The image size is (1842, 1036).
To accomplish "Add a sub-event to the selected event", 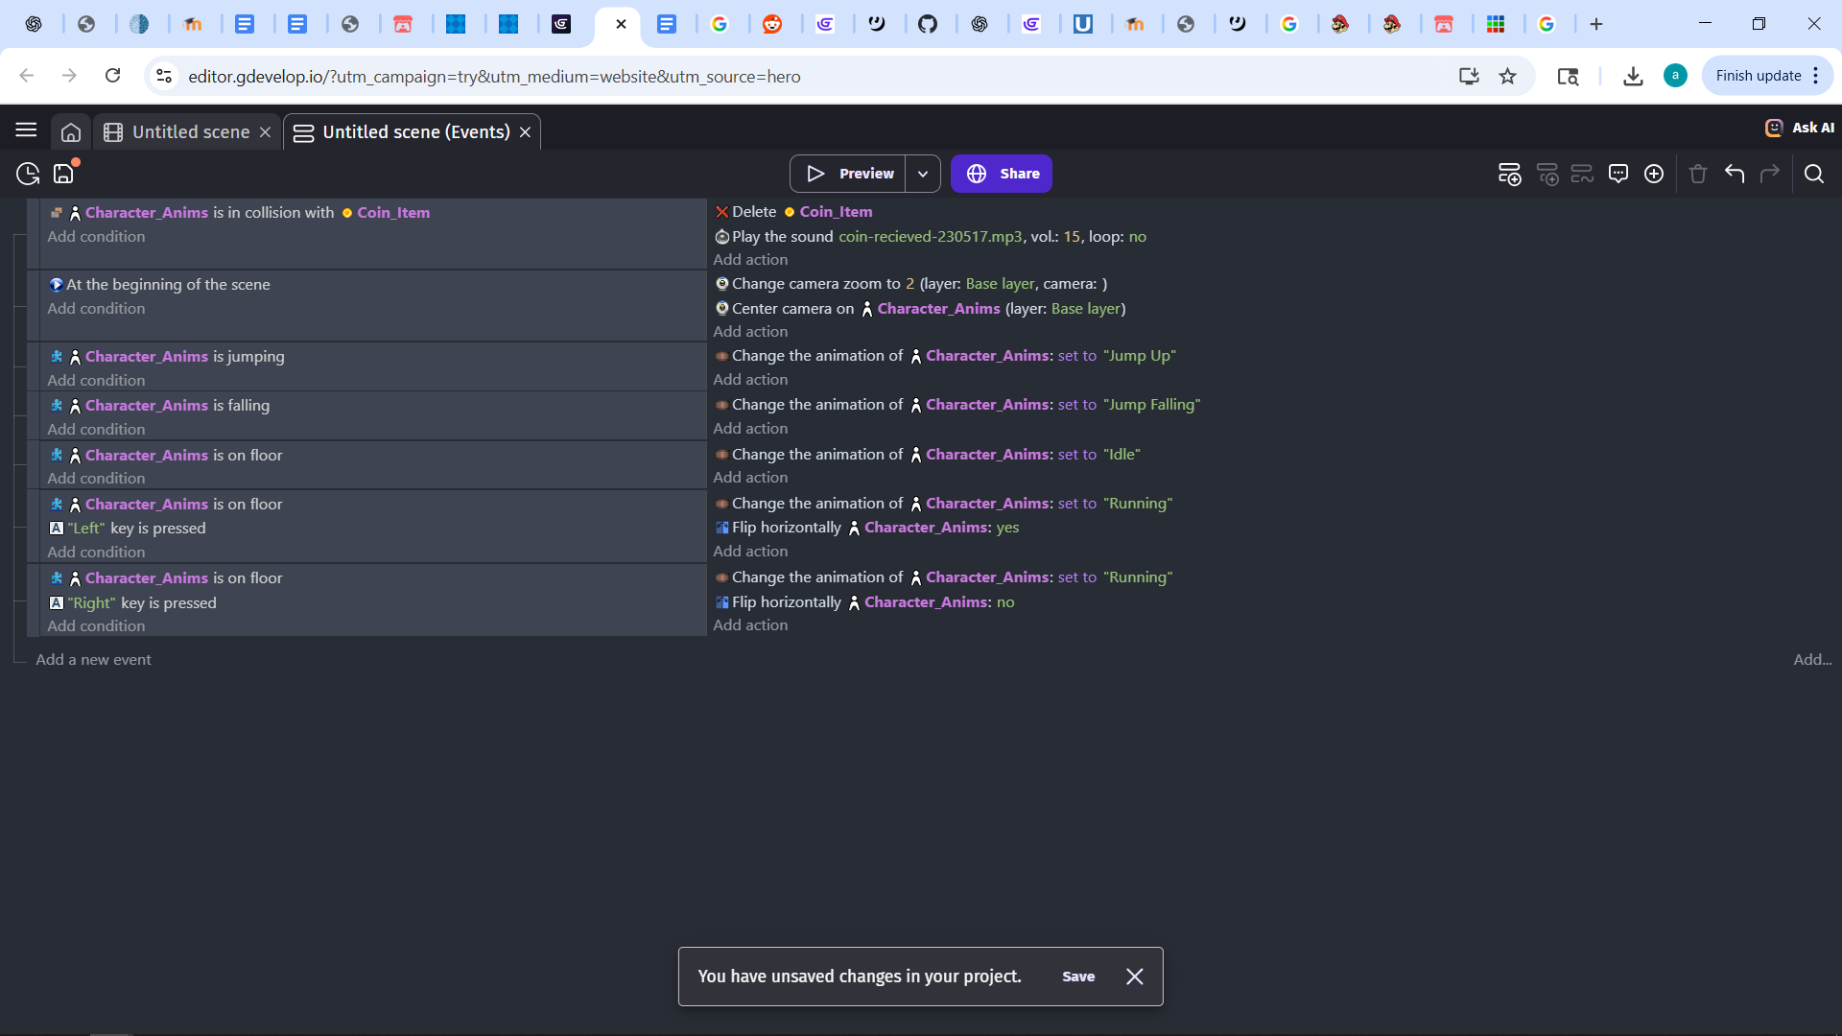I will [x=1548, y=174].
